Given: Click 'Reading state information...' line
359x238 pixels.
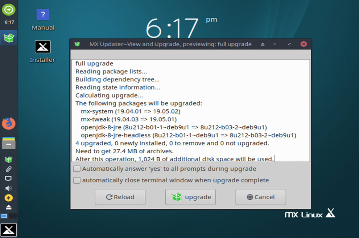Looking at the screenshot, I should 118,88.
